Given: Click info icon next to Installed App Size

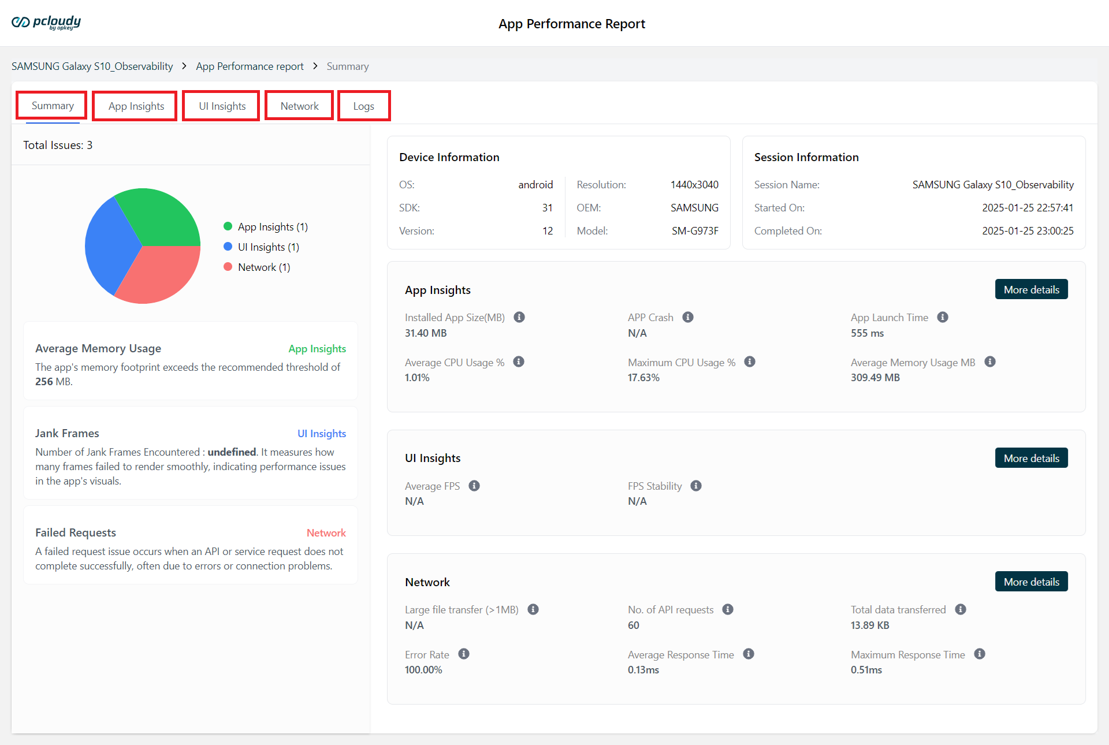Looking at the screenshot, I should pyautogui.click(x=519, y=317).
